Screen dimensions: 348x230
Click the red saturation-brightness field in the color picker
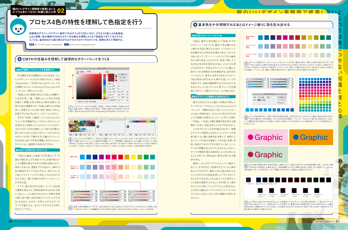pos(89,87)
